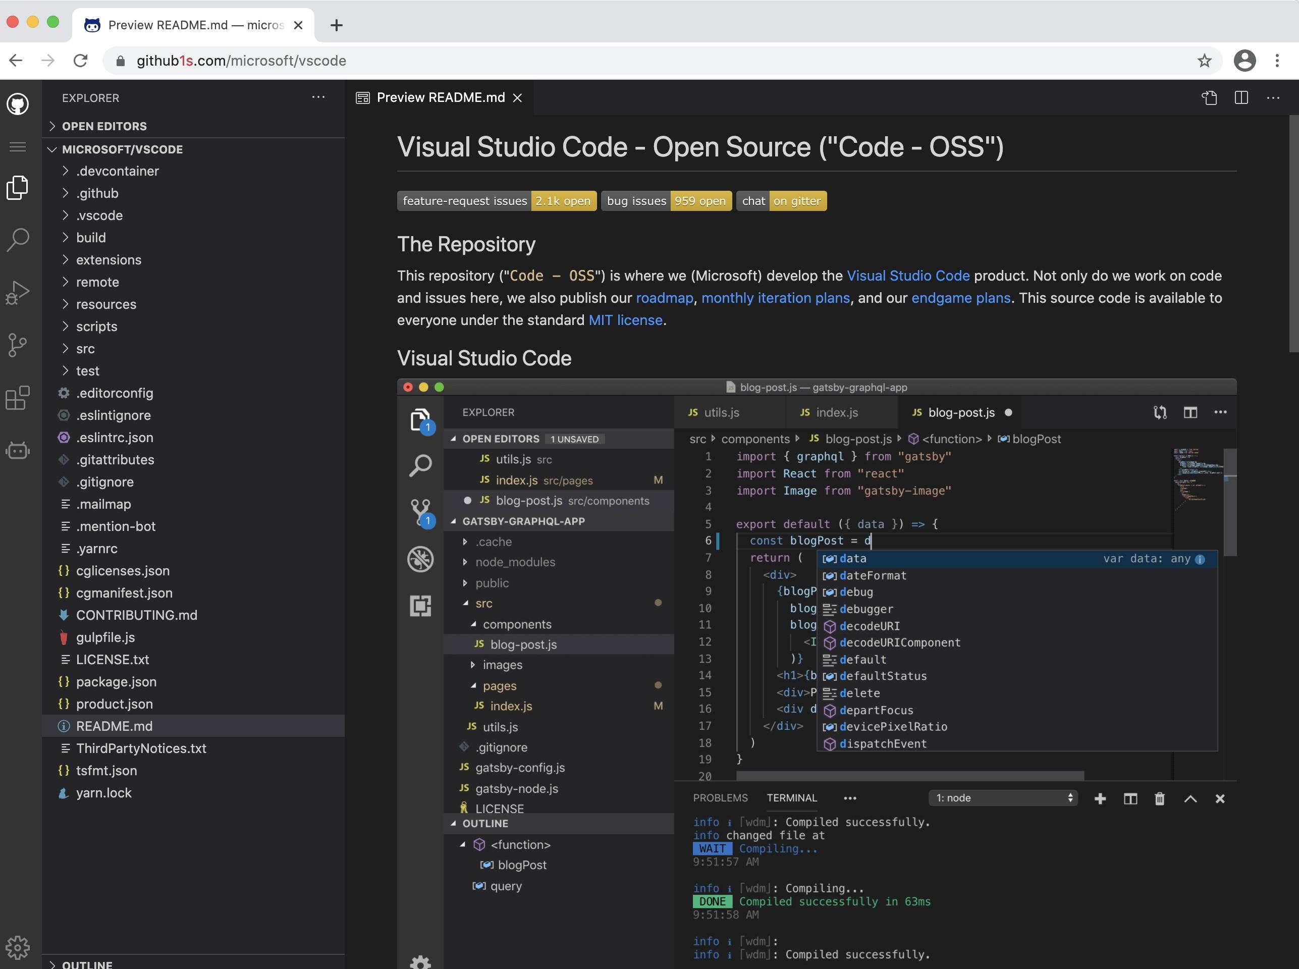Click the VS Code screenshot image in README

click(817, 673)
